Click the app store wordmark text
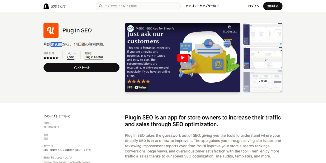Screen dimensions: 326x163 (58, 6)
